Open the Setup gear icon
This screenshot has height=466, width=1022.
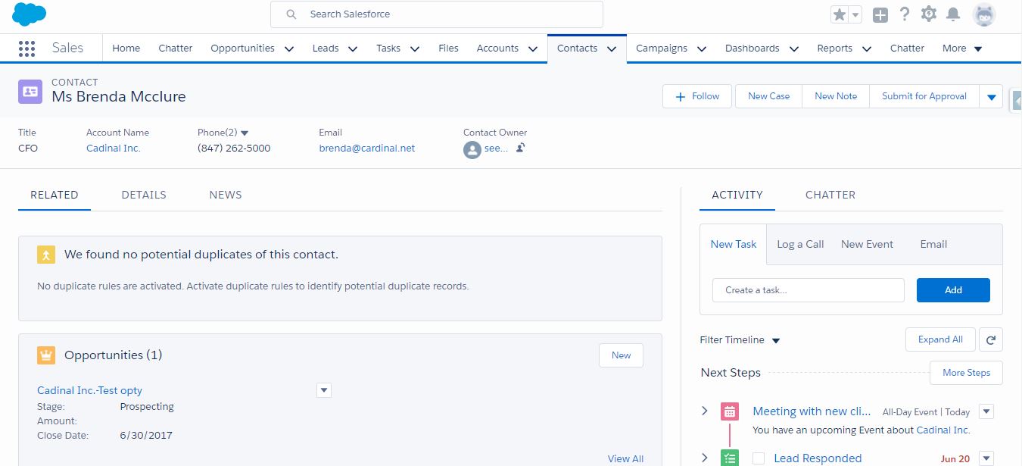click(x=929, y=14)
